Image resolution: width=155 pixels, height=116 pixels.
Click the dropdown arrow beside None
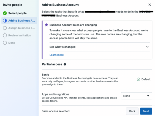click(148, 96)
